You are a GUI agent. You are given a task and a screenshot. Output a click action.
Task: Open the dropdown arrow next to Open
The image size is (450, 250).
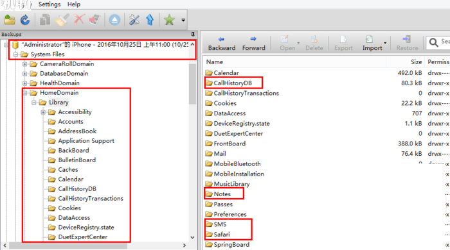point(298,43)
